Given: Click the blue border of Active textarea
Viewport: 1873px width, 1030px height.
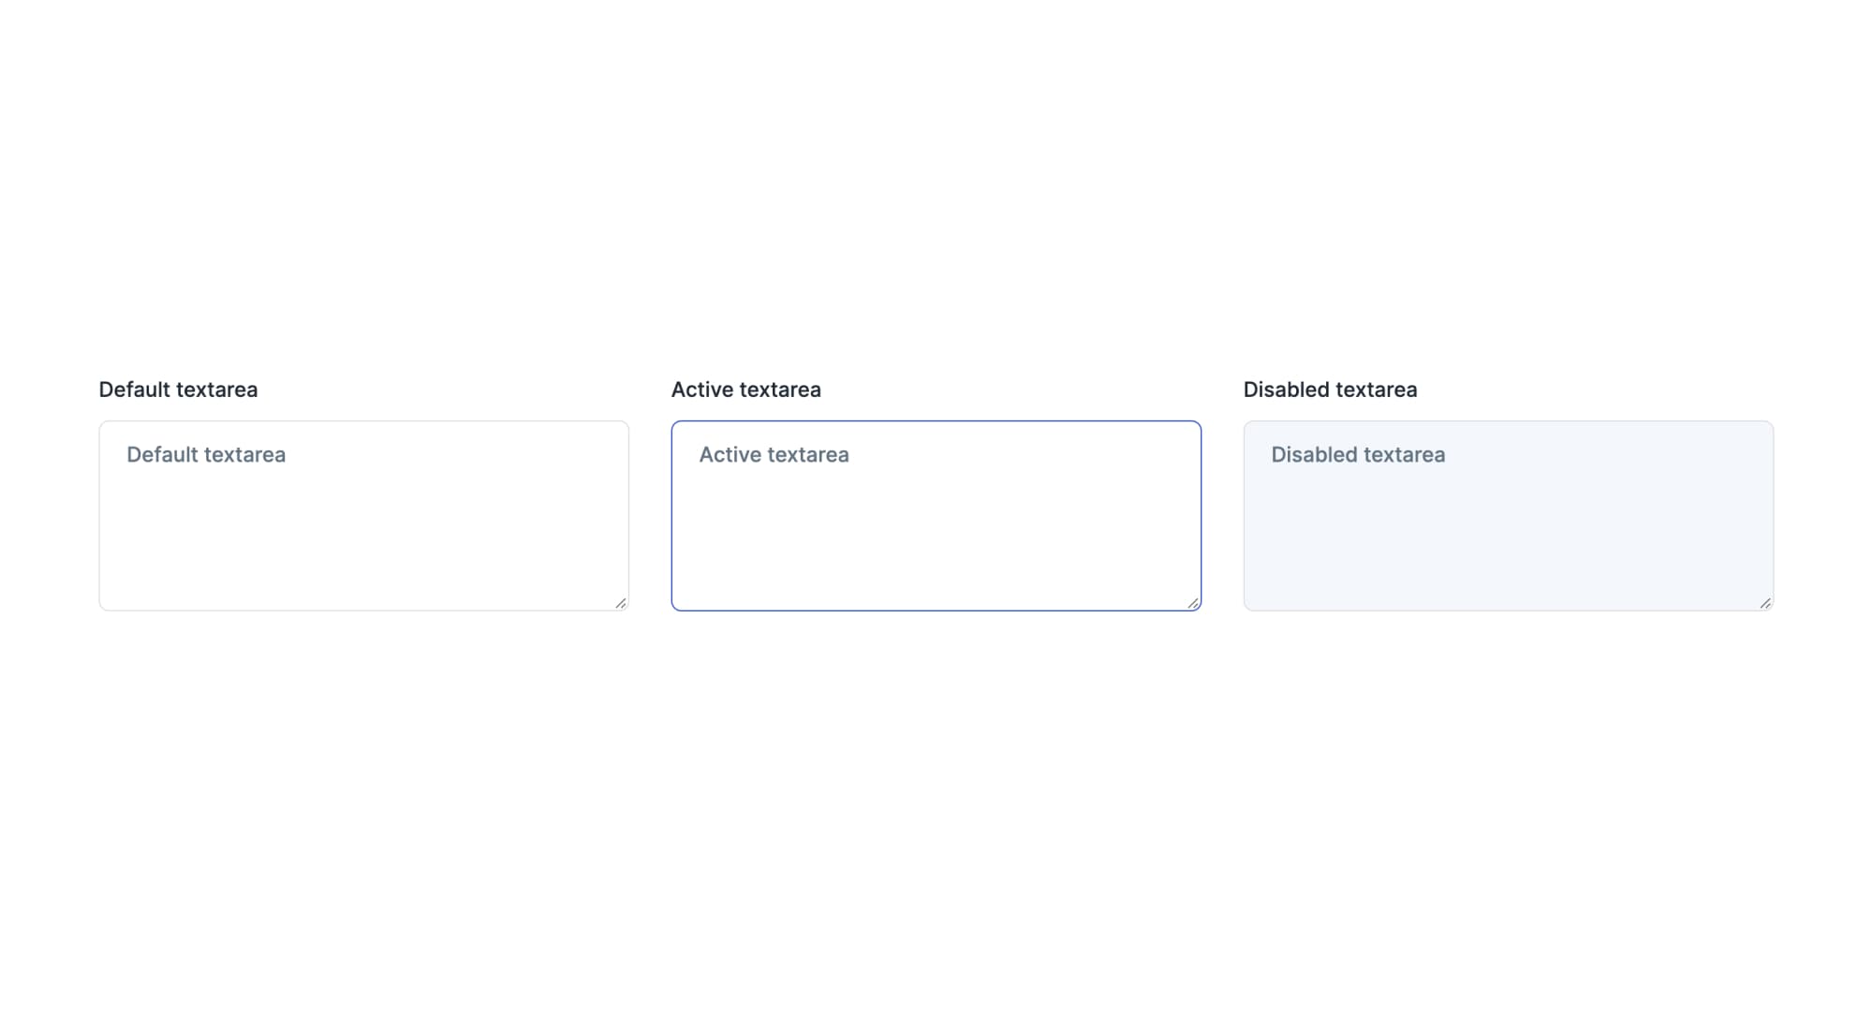Looking at the screenshot, I should coord(935,422).
